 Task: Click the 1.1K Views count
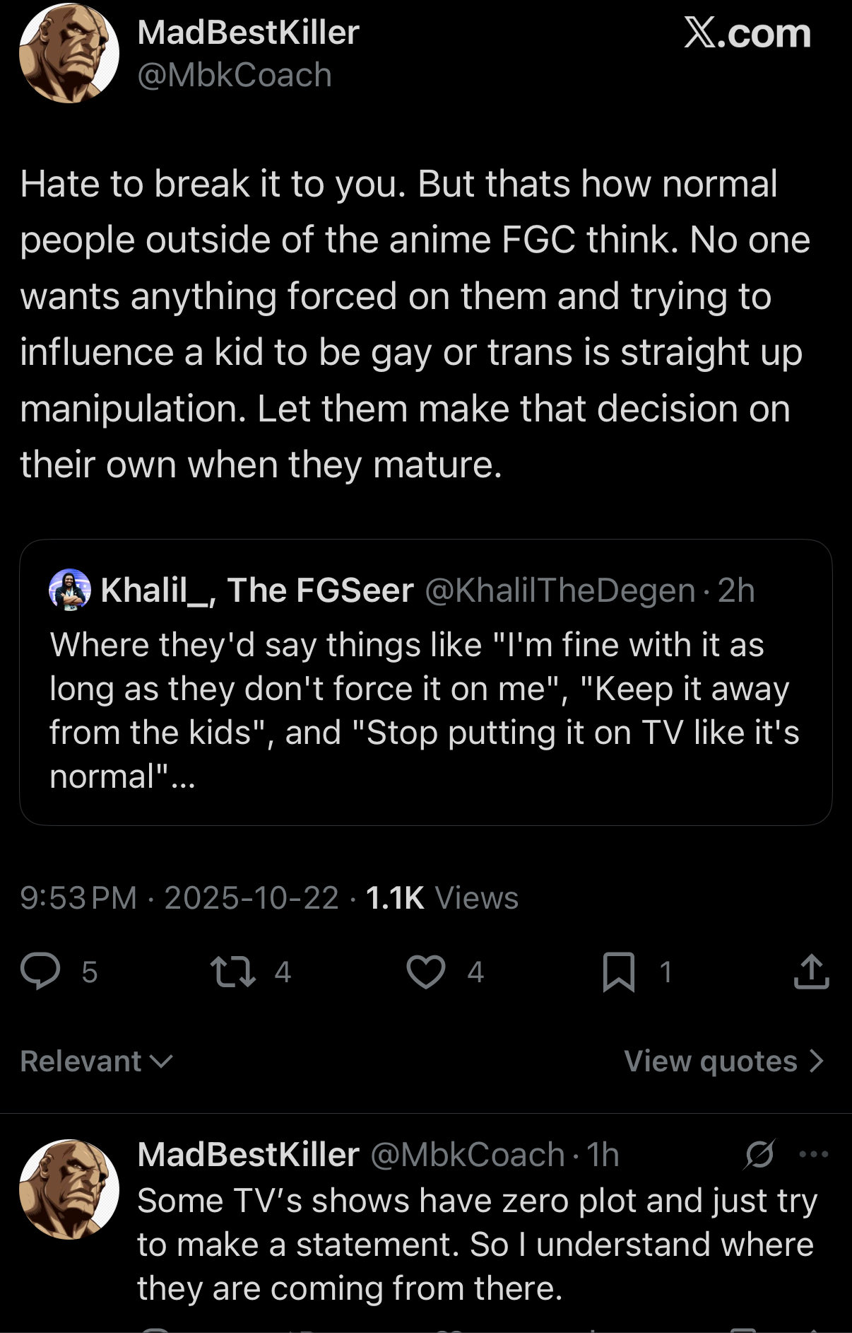pyautogui.click(x=442, y=898)
